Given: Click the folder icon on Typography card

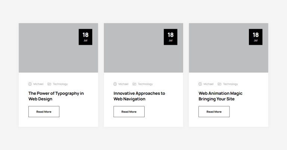Looking at the screenshot, I should (49, 84).
